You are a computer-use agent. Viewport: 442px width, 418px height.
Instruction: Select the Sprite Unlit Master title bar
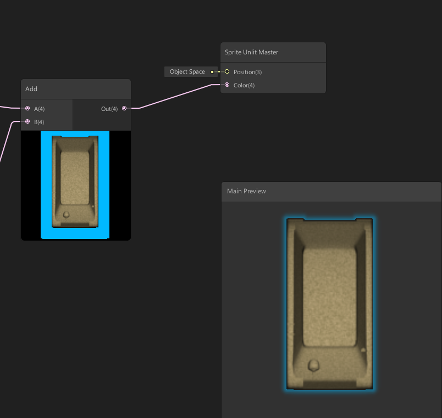(x=273, y=52)
